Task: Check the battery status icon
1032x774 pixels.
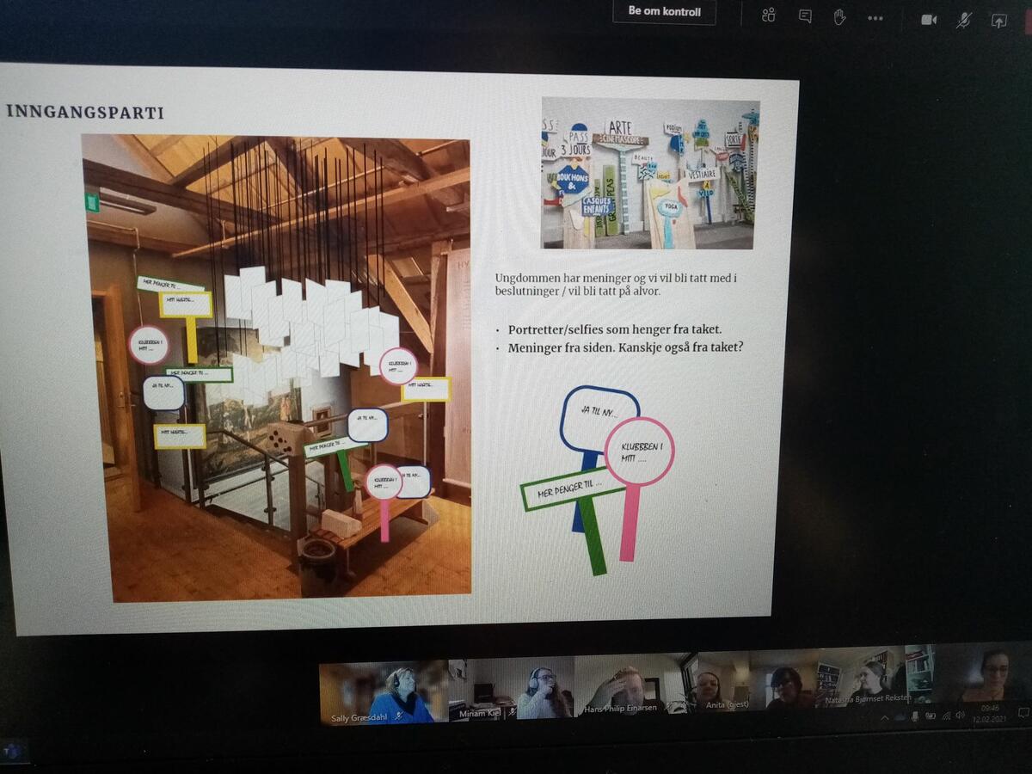Action: tap(930, 716)
